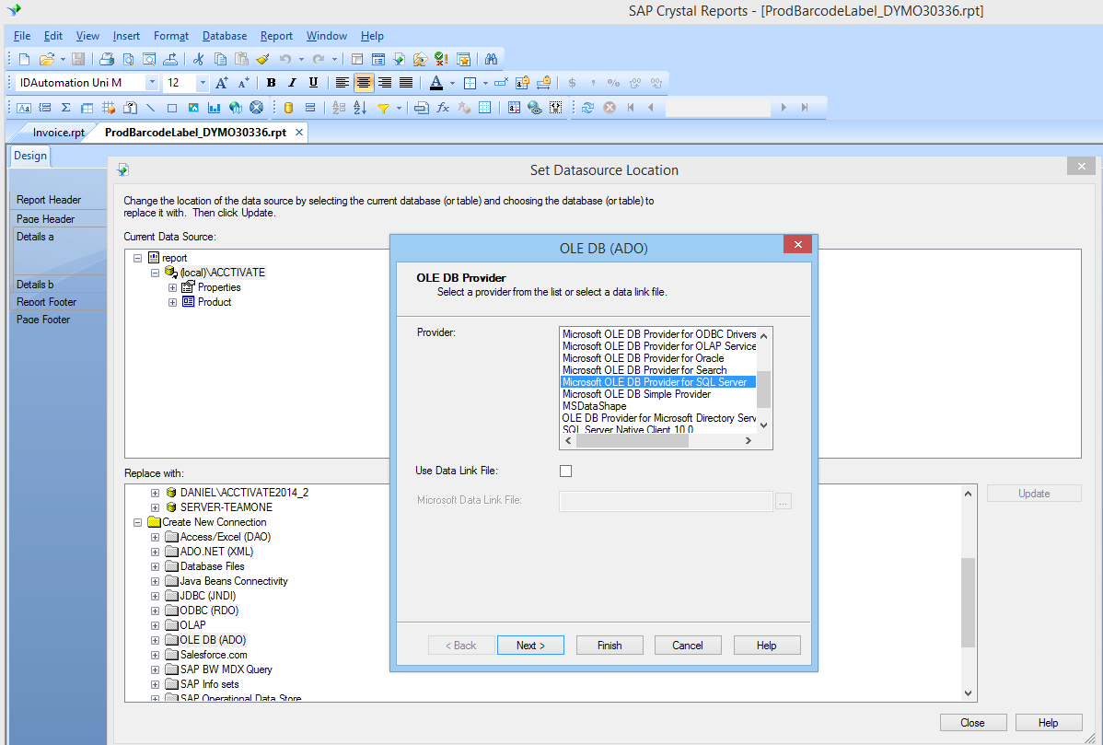Select Align Right
The width and height of the screenshot is (1103, 745).
[385, 83]
